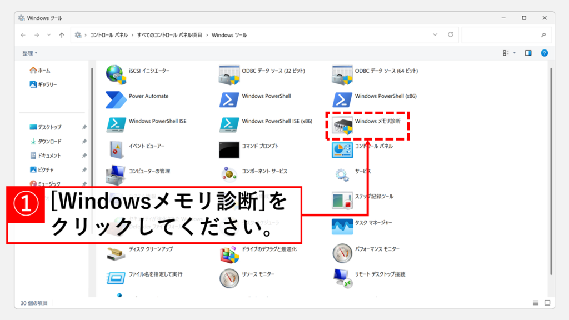The image size is (569, 320).
Task: Expand the chevron before コントロール パネル breadcrumb
Action: click(x=86, y=35)
